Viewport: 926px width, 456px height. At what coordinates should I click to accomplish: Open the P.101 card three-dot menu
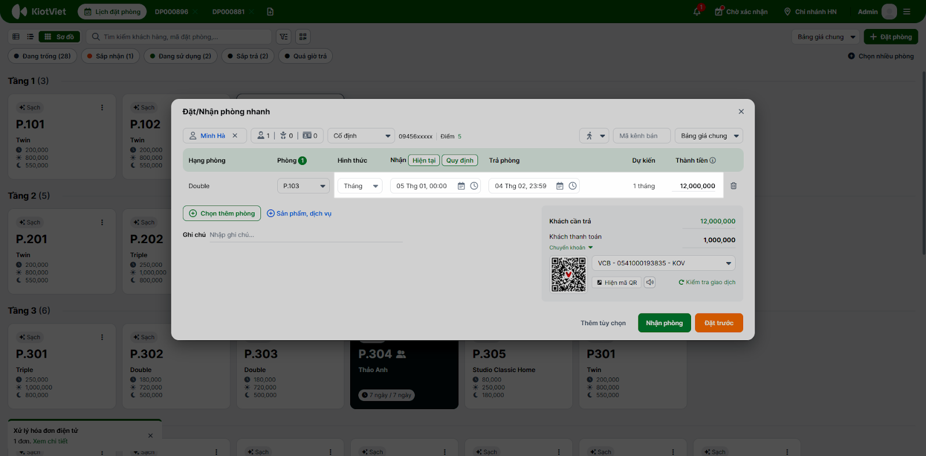[102, 108]
